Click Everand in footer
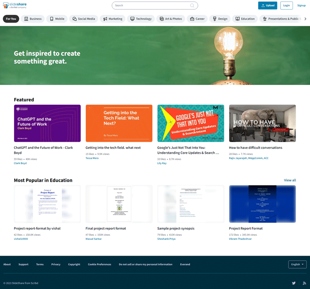 pos(185,264)
